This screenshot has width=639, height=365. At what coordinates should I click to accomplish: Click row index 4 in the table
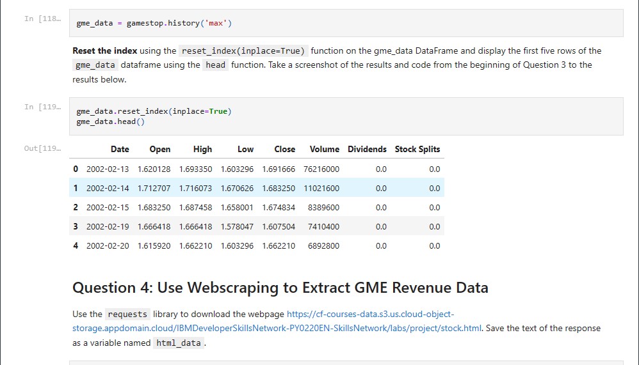(76, 245)
